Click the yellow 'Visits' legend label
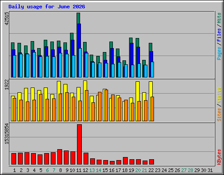Image resolution: width=224 pixels, height=175 pixels. 219,95
